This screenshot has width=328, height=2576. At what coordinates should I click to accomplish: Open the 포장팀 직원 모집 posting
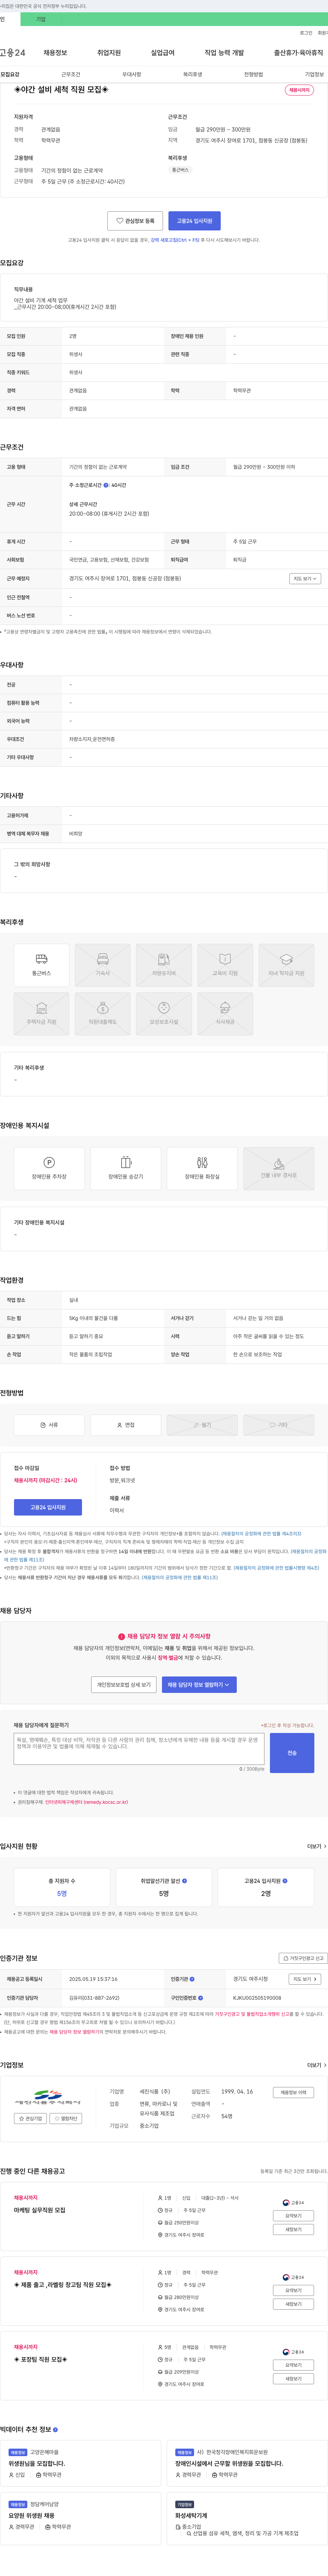click(x=41, y=2359)
